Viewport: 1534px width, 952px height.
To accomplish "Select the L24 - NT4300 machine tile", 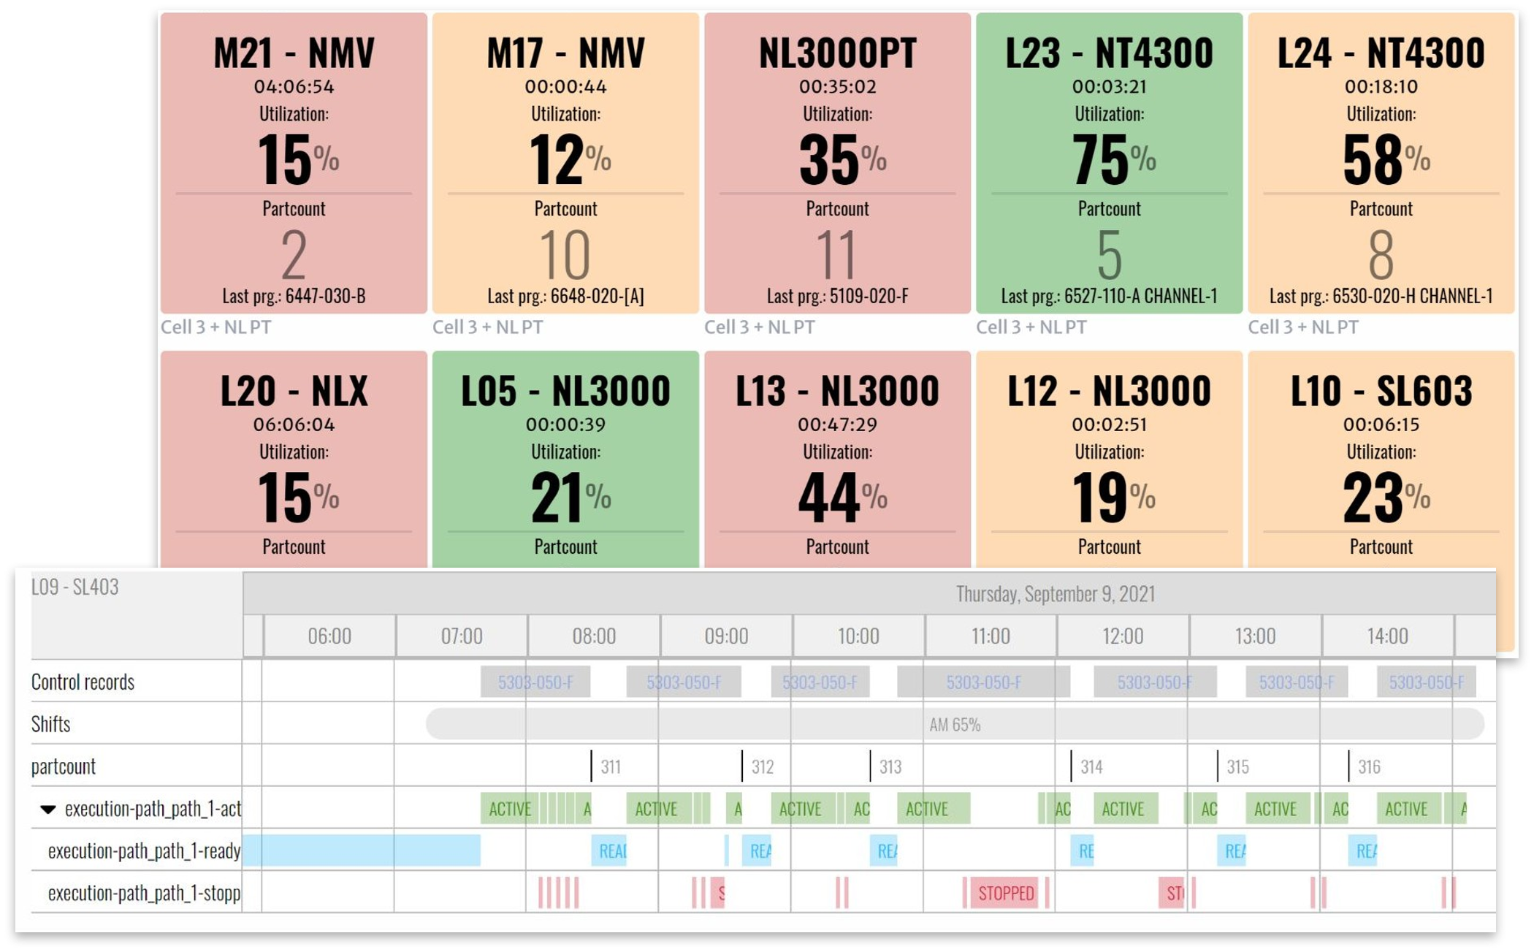I will coord(1381,163).
